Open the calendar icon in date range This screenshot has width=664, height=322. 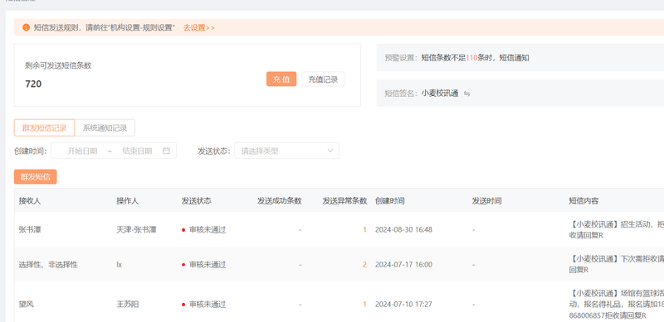point(167,151)
